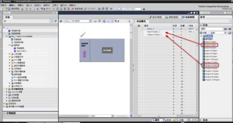Collapse the PLC_1 CPU 315-2 PN/DP node
233x123 pixels.
point(7,37)
